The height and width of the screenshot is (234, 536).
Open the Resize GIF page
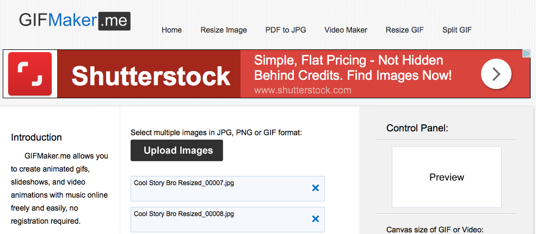click(x=405, y=30)
